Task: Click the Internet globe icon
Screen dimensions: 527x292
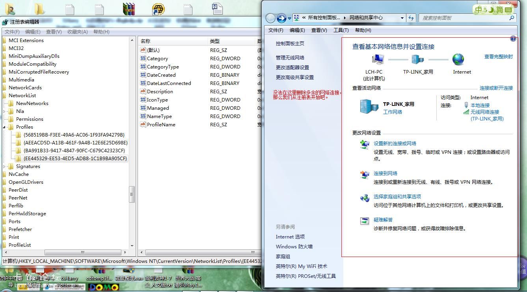Action: pyautogui.click(x=458, y=60)
